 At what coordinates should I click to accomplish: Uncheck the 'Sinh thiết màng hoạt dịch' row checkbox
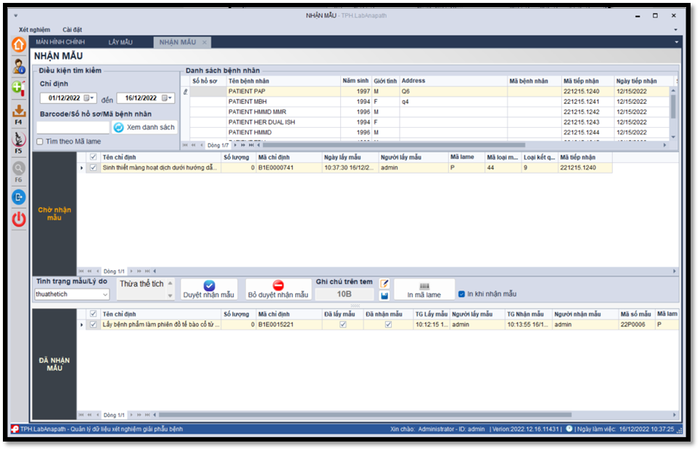92,168
